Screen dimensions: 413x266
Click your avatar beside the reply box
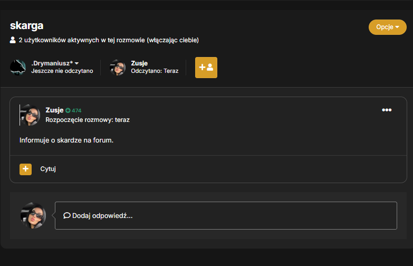pos(33,216)
